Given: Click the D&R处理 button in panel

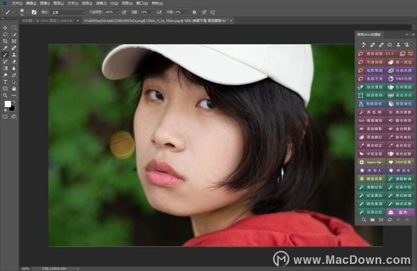Looking at the screenshot, I should click(400, 79).
